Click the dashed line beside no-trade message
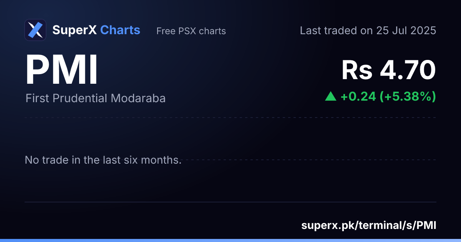461x242 pixels. tap(310, 160)
